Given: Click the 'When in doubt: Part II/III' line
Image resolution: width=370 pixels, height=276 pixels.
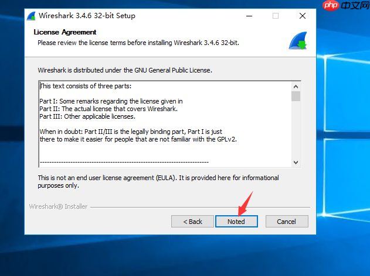Looking at the screenshot, I should [131, 132].
